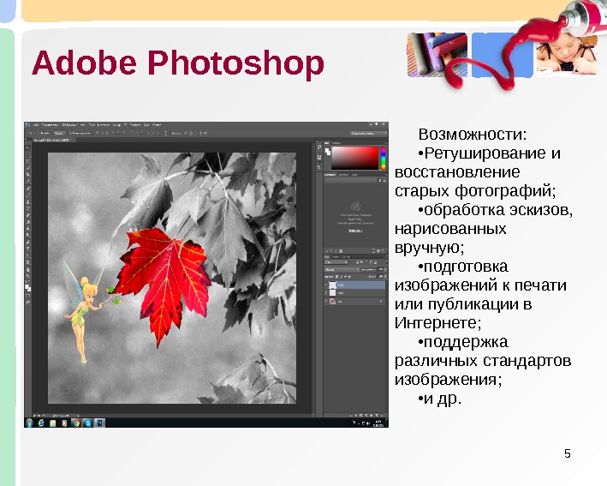607x486 pixels.
Task: Open the Filter menu
Action: pyautogui.click(x=117, y=125)
